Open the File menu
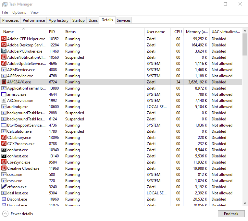The width and height of the screenshot is (248, 221). pyautogui.click(x=5, y=12)
